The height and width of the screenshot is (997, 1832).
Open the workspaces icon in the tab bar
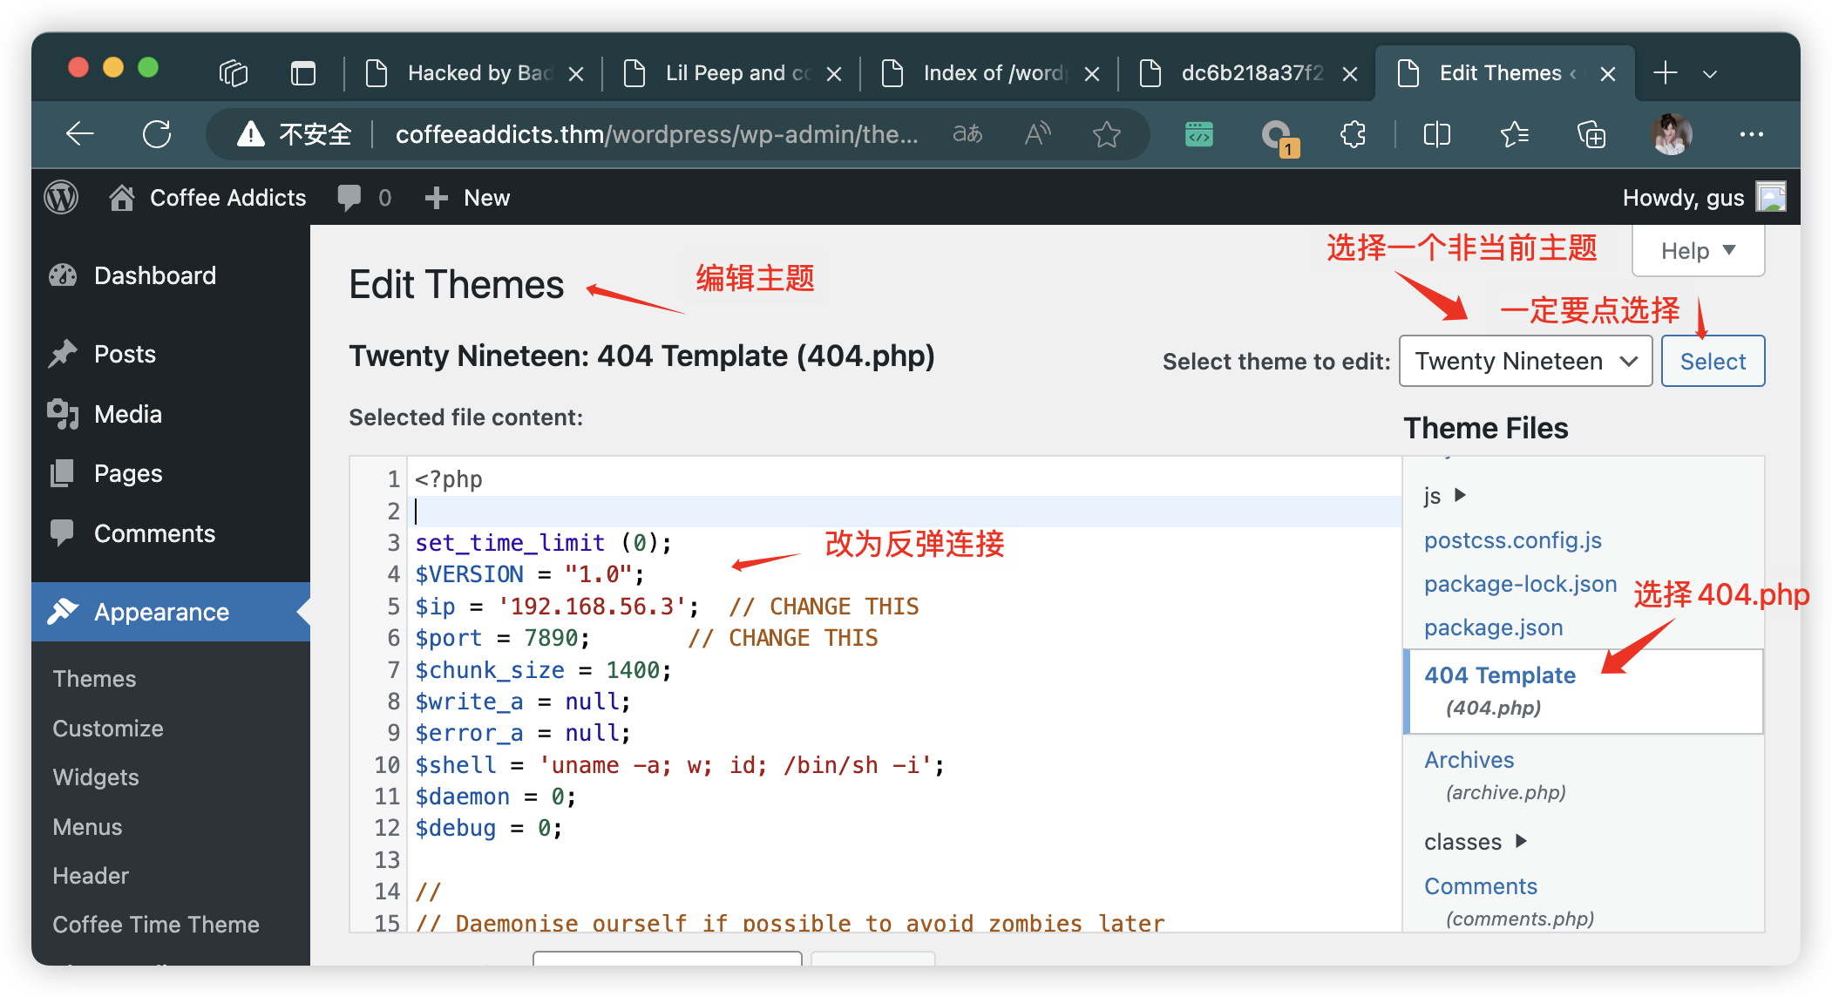(233, 73)
